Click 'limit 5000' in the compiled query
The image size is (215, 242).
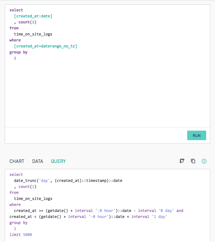21,235
